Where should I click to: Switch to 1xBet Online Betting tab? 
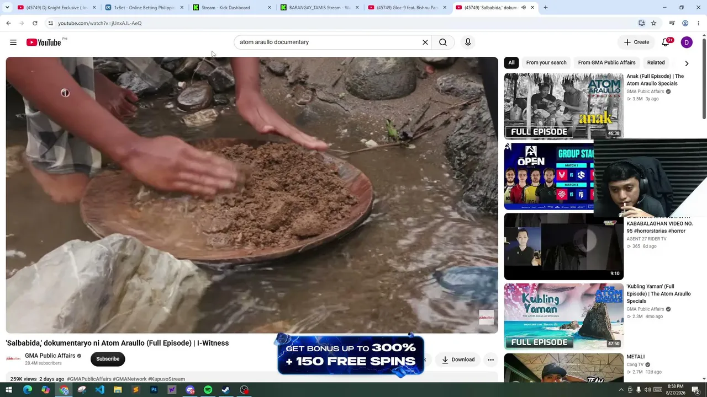pyautogui.click(x=144, y=8)
